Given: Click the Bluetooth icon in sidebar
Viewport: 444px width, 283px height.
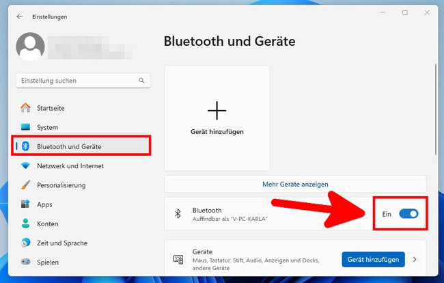Looking at the screenshot, I should pos(25,146).
